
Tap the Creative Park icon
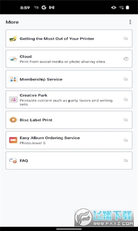(13, 99)
